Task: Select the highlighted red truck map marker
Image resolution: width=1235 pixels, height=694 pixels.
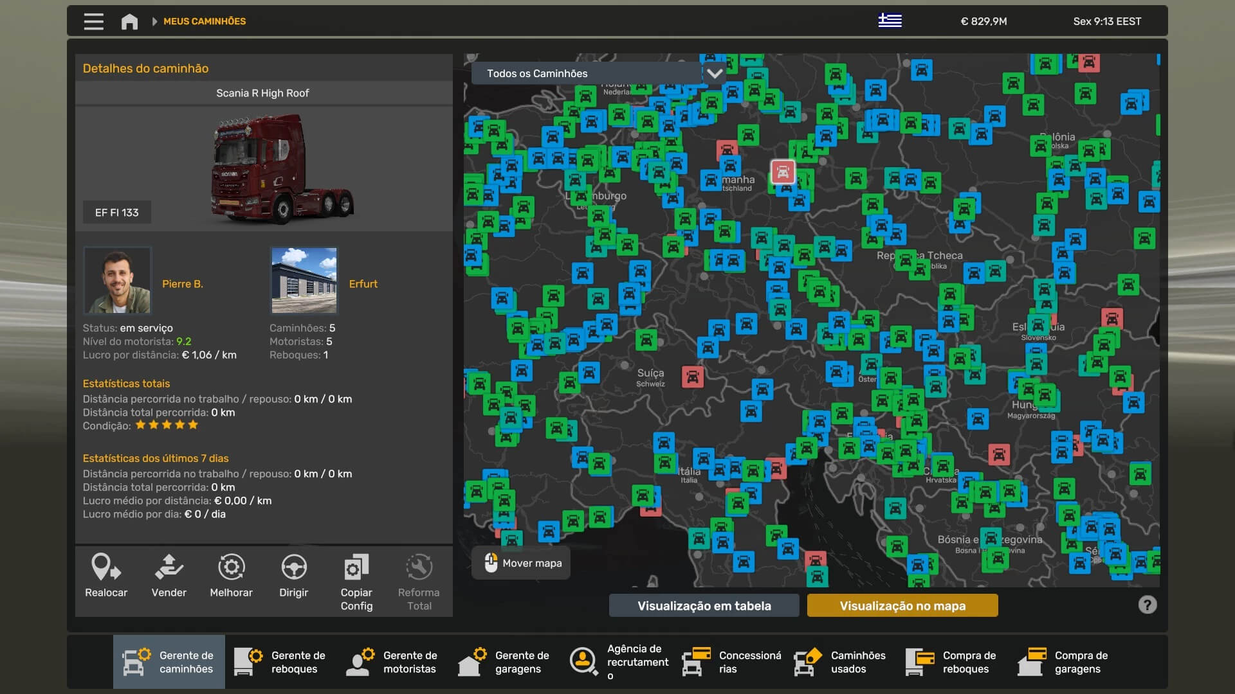Action: 783,172
